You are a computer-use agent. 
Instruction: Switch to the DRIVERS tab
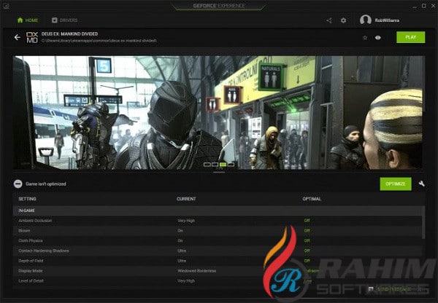64,20
